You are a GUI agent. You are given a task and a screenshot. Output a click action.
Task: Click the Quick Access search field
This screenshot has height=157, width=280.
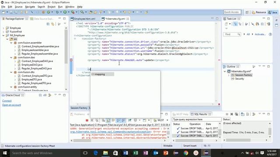coord(232,12)
